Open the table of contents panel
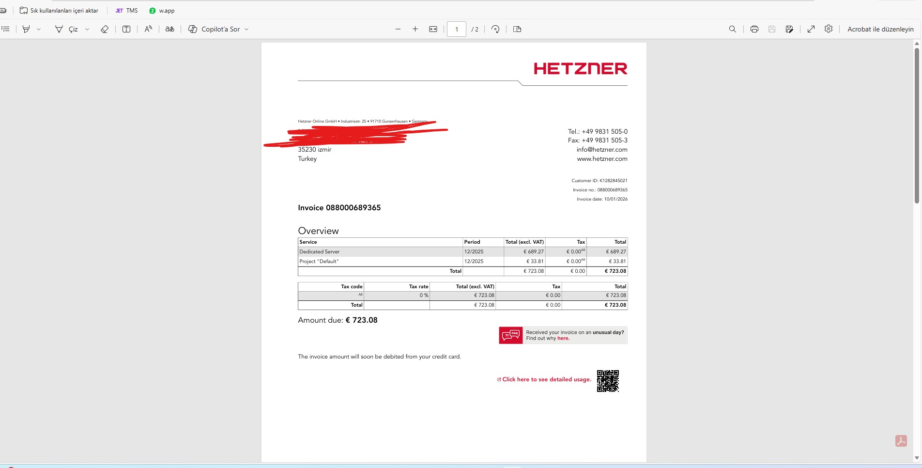Screen dimensions: 922x468 (x=5, y=29)
